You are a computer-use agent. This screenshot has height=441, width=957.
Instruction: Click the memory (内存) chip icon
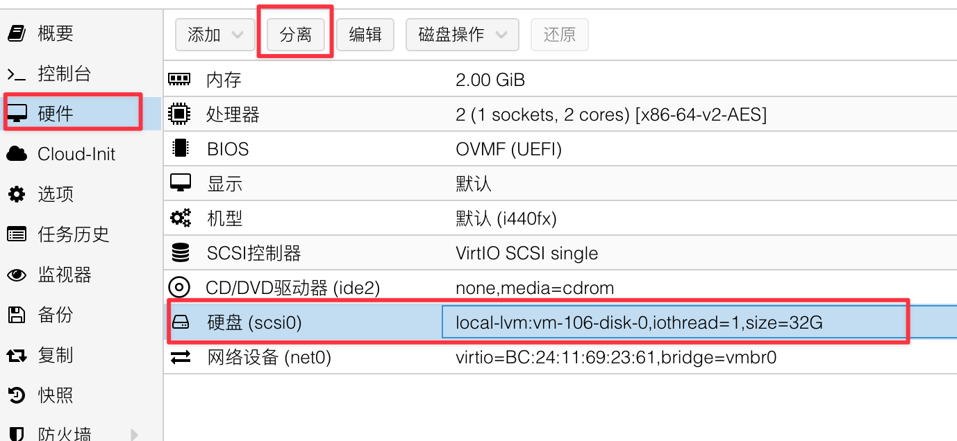coord(180,80)
